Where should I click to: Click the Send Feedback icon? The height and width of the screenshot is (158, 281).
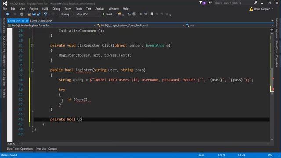pos(210,3)
